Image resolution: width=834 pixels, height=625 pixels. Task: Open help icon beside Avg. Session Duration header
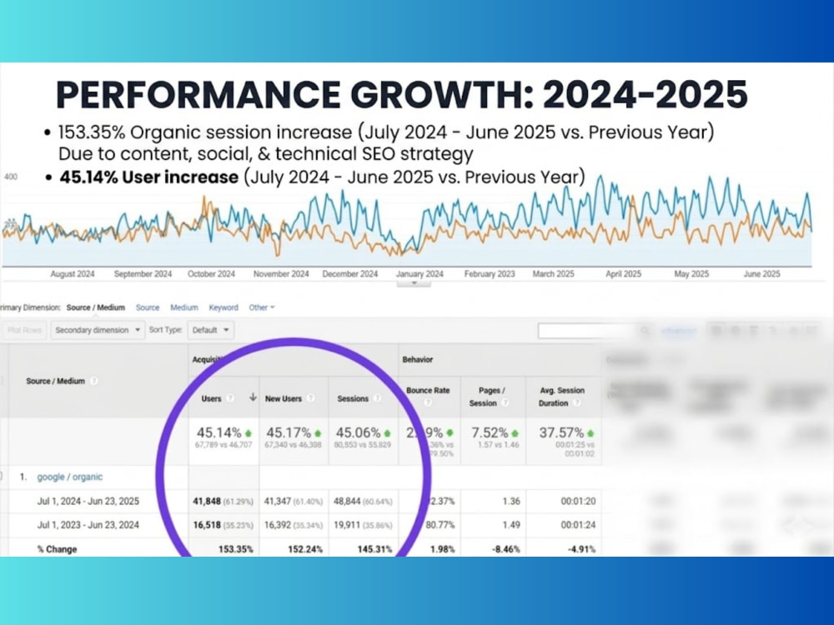coord(576,402)
